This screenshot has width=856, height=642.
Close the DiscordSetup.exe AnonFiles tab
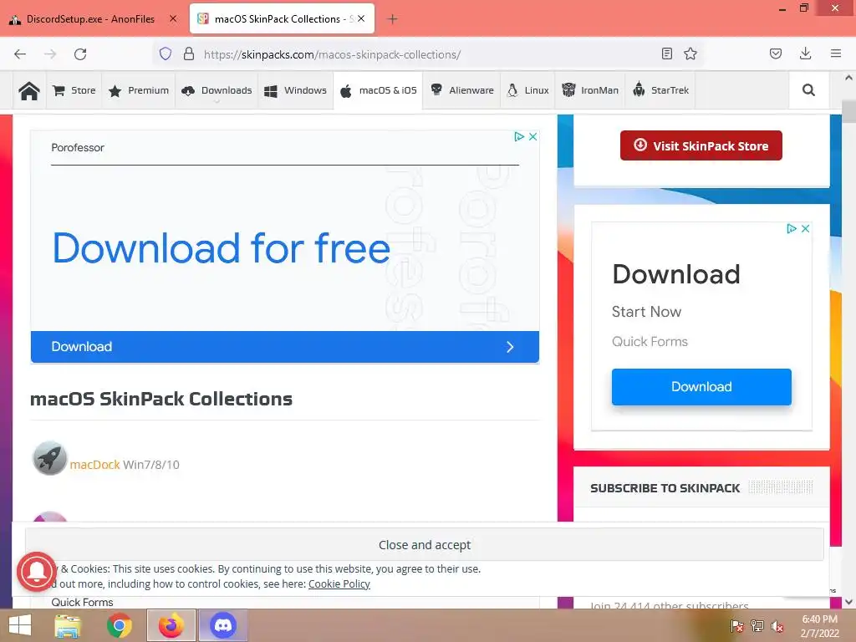pos(173,18)
